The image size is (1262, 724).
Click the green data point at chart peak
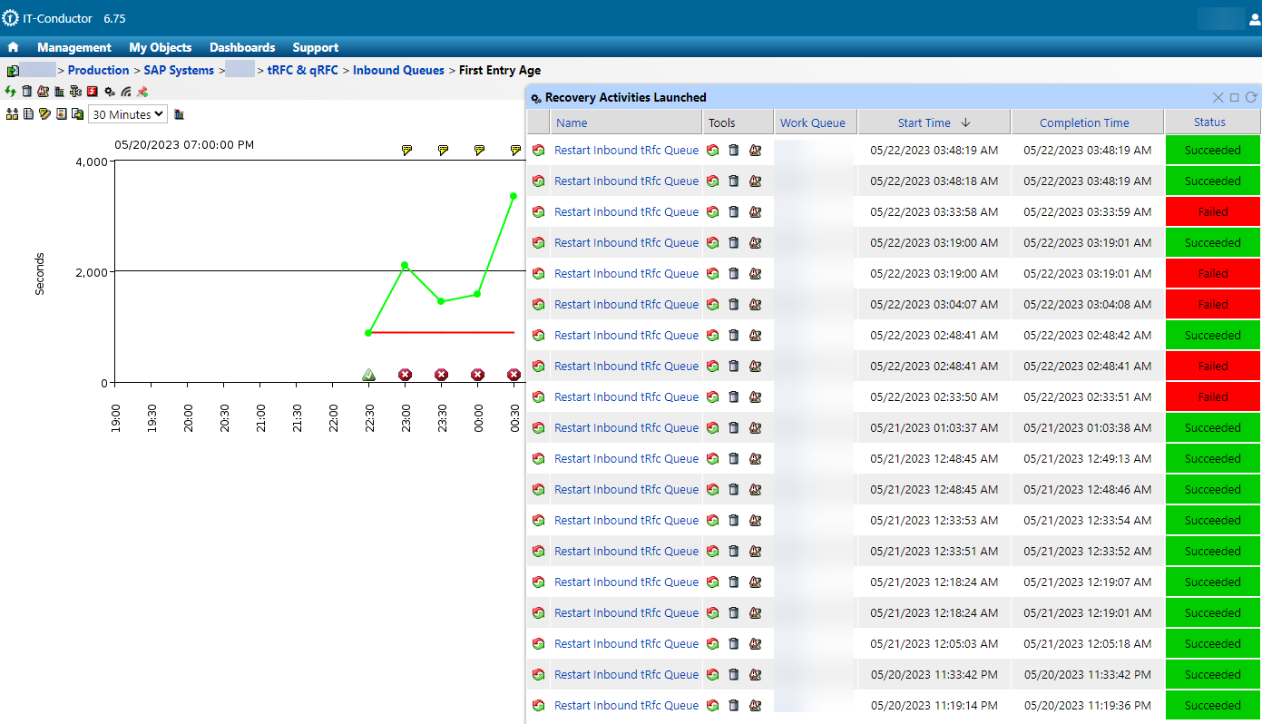(x=514, y=196)
